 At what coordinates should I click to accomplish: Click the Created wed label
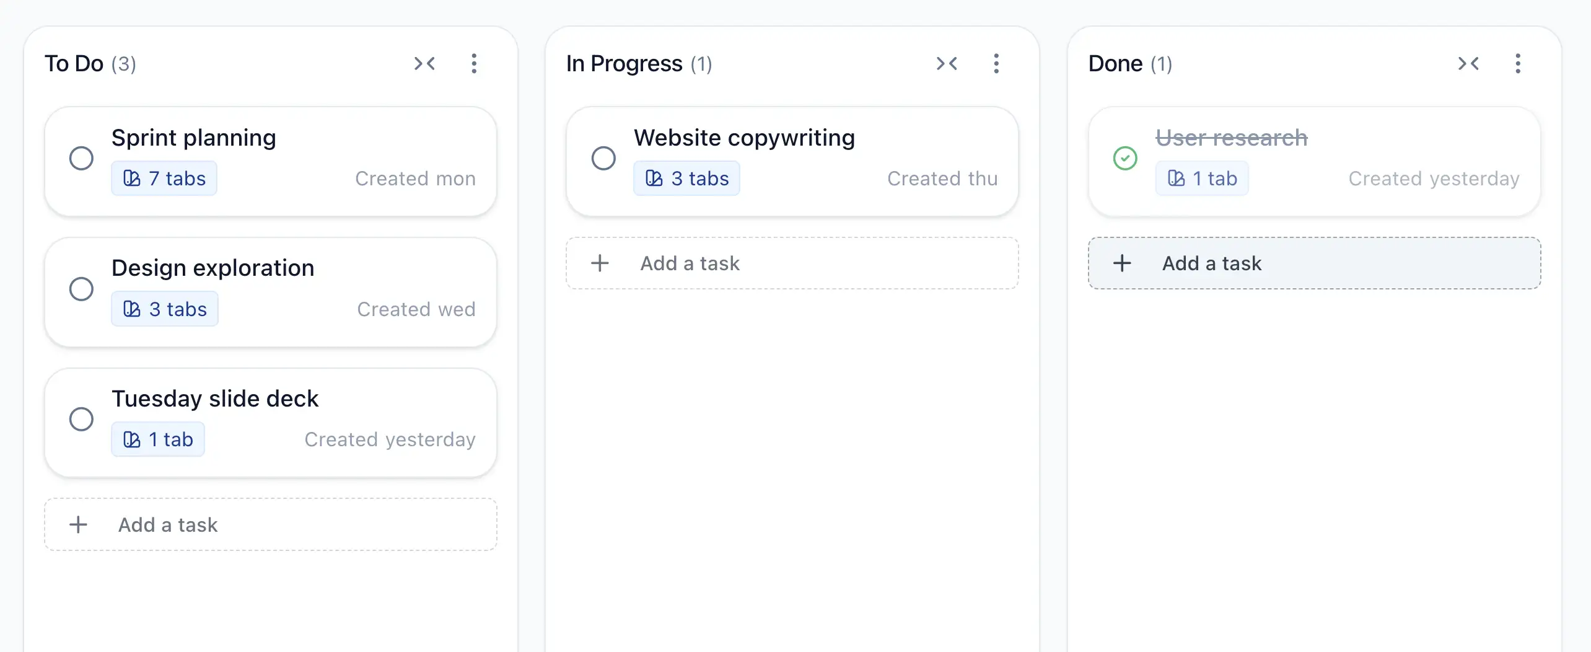coord(416,309)
